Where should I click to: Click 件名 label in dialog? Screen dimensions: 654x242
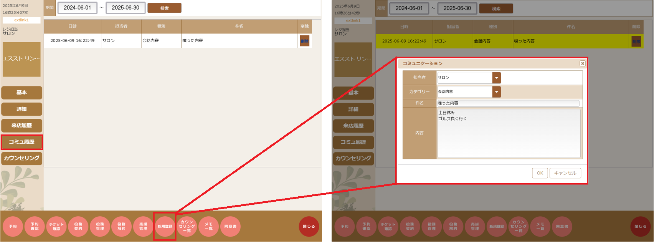tap(419, 103)
